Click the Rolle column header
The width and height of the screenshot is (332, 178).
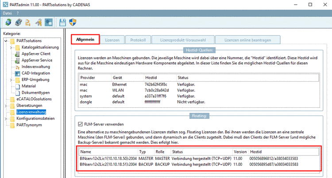162,152
